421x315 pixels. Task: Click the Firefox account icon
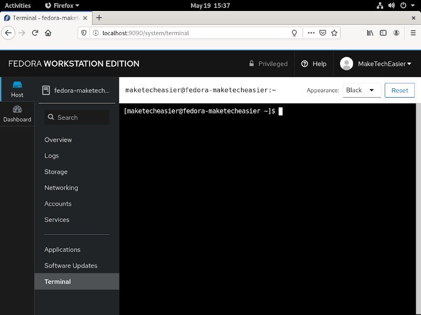click(x=396, y=33)
